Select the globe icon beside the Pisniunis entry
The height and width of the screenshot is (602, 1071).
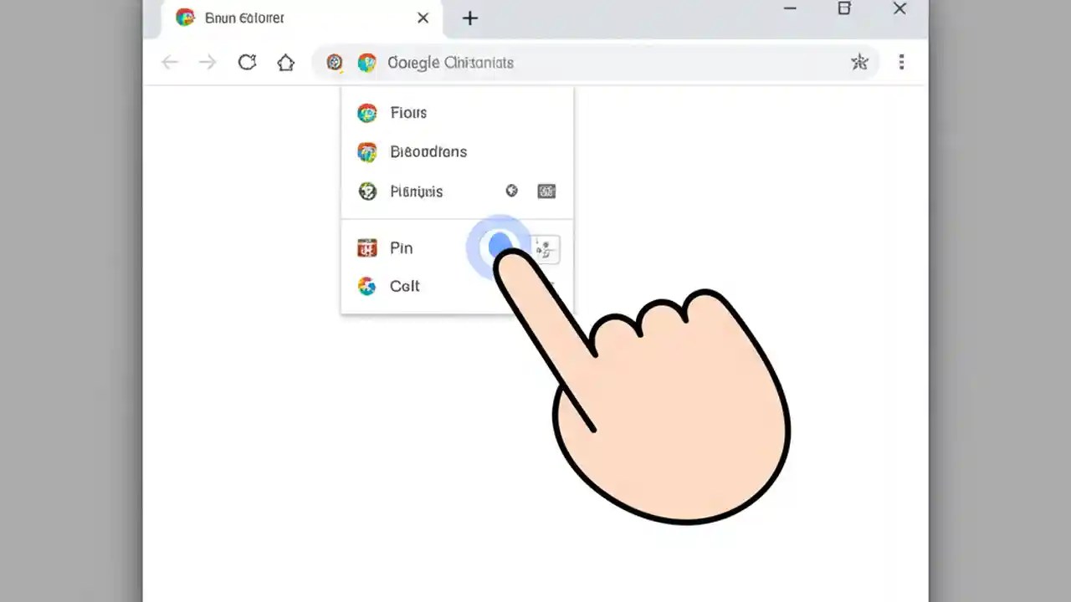pos(512,191)
